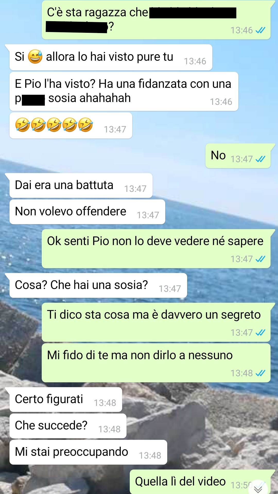Tap the 13:47 timestamp beside the laughing emojis
Screen dimensions: 278x494
pos(115,129)
